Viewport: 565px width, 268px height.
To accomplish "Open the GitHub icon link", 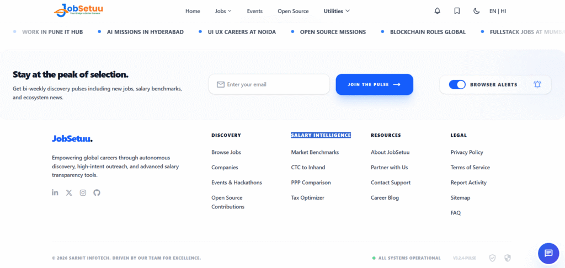I will (x=97, y=192).
